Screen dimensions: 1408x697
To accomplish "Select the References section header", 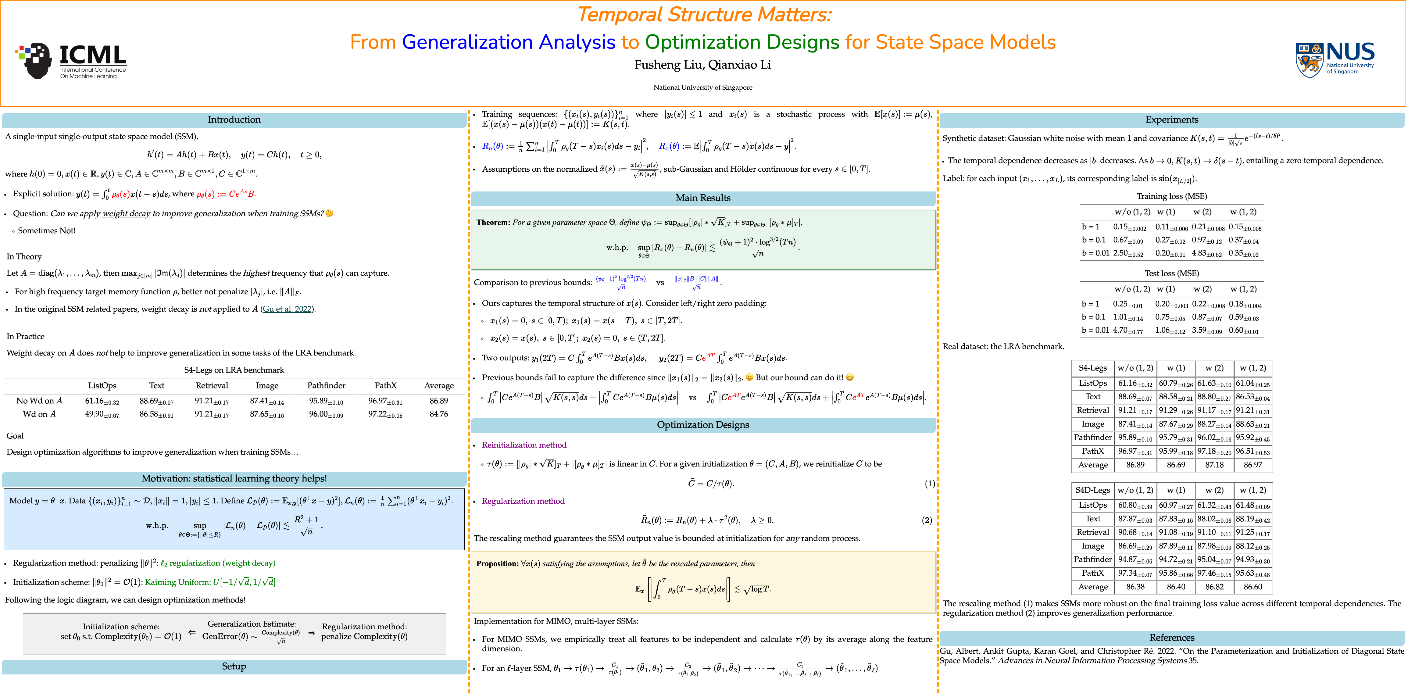I will coord(1172,638).
